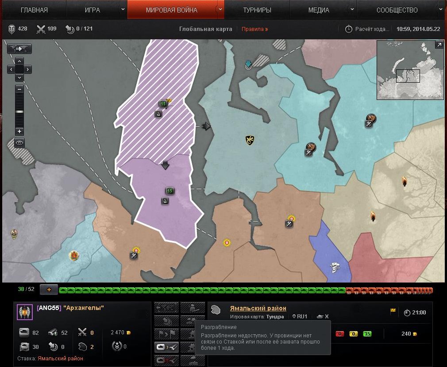447x367 pixels.
Task: Click the prime time clock icon 21:00
Action: click(407, 313)
